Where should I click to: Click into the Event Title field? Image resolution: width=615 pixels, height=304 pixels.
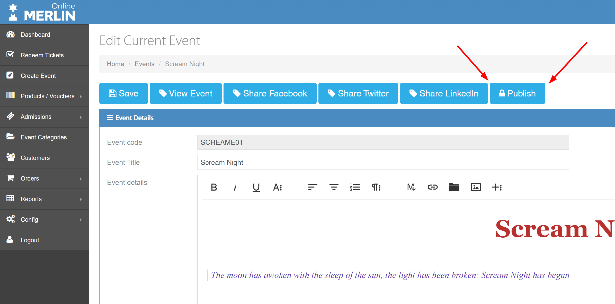tap(383, 163)
